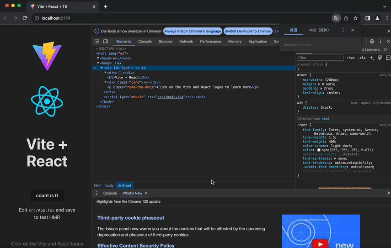Click the site info icon in address bar
Image resolution: width=391 pixels, height=248 pixels.
click(x=37, y=18)
